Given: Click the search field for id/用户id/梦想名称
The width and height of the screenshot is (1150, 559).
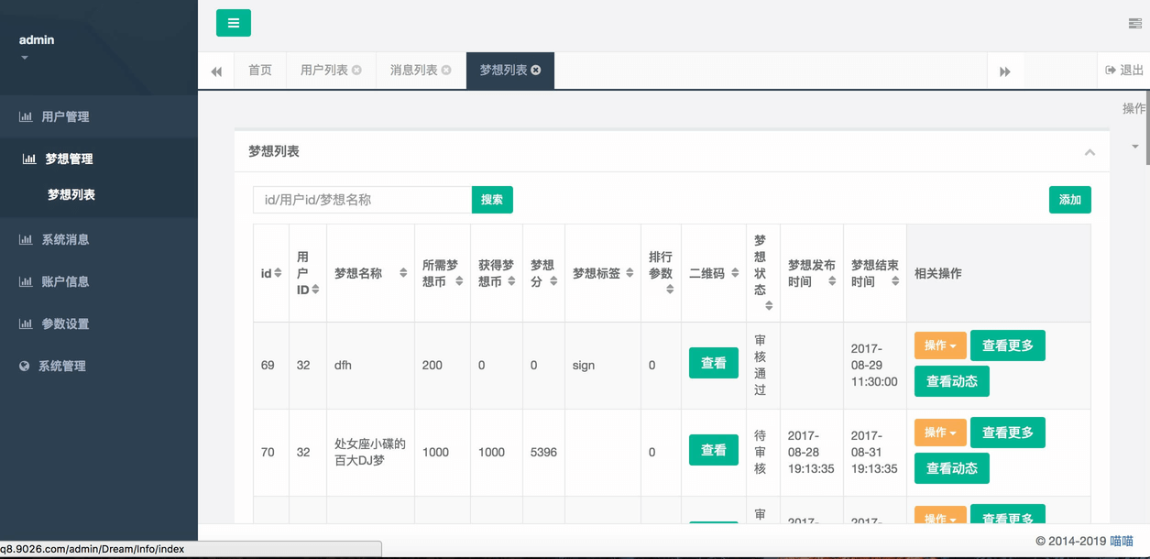Looking at the screenshot, I should tap(362, 200).
